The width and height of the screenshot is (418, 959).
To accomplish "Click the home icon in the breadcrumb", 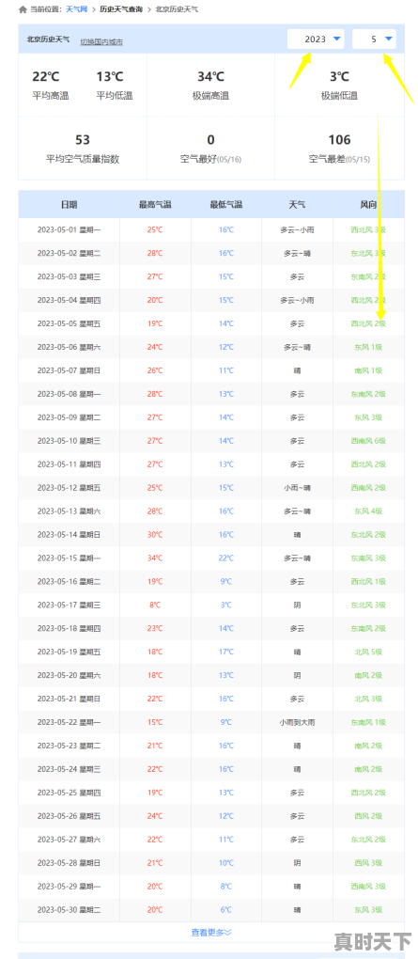I will pyautogui.click(x=23, y=9).
